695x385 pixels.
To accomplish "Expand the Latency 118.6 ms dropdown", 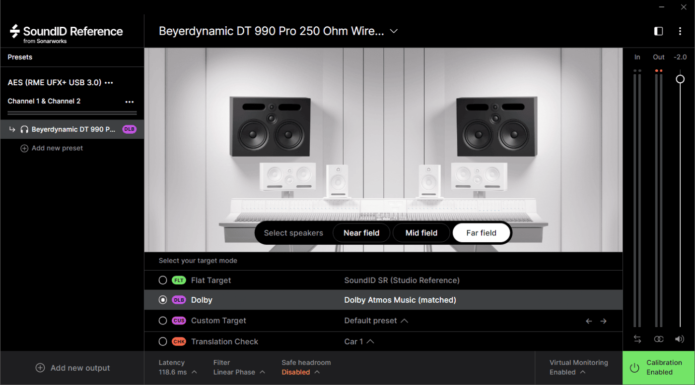I will [x=178, y=372].
